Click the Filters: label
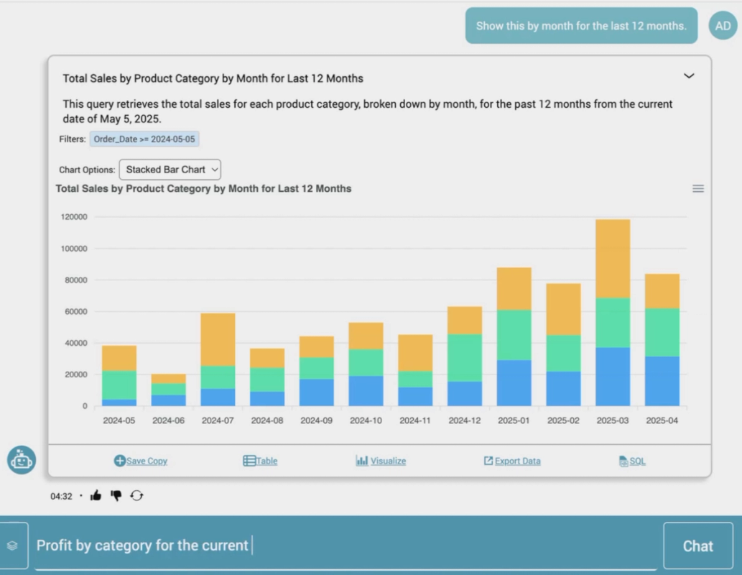The width and height of the screenshot is (742, 575). tap(73, 139)
